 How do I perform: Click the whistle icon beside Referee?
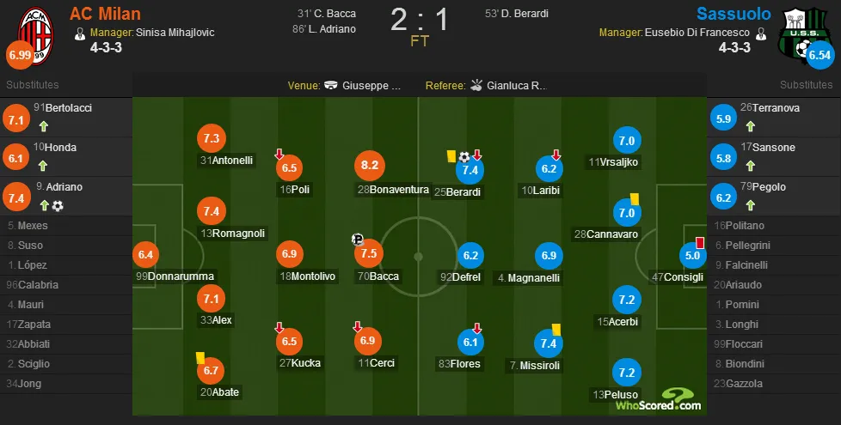pyautogui.click(x=476, y=85)
